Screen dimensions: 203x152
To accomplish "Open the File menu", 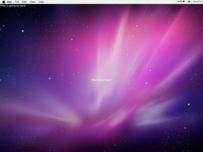I will [17, 2].
